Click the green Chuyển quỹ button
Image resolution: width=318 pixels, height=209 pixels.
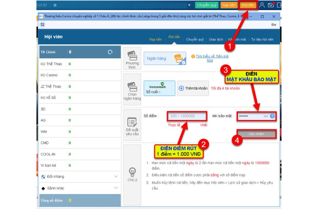(x=207, y=5)
